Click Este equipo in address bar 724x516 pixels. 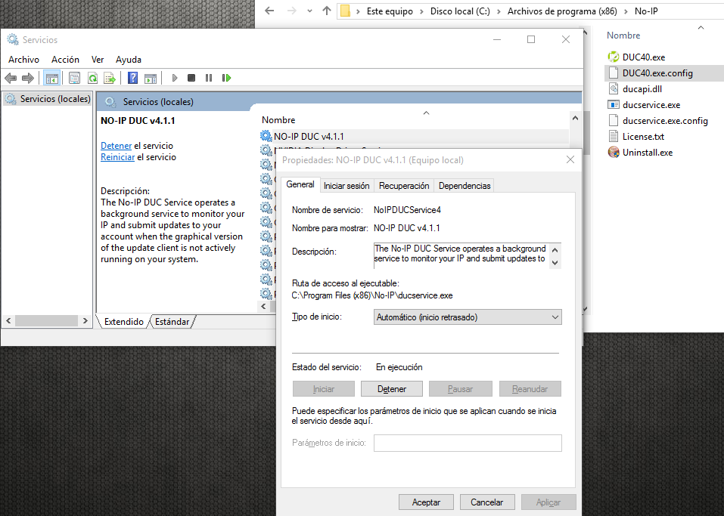tap(390, 11)
